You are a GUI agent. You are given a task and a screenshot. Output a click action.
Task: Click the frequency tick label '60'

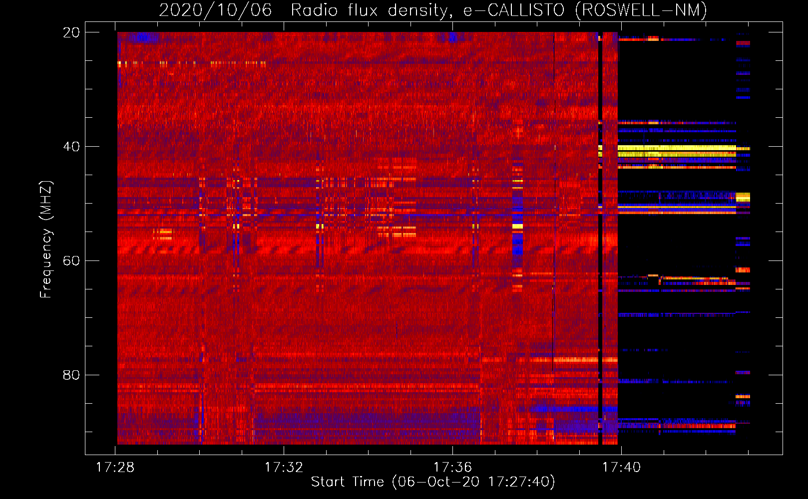pyautogui.click(x=71, y=261)
